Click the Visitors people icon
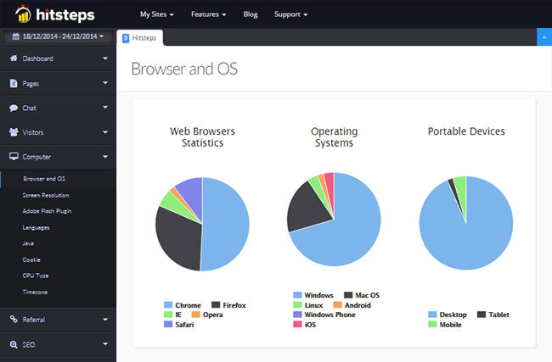 [14, 132]
